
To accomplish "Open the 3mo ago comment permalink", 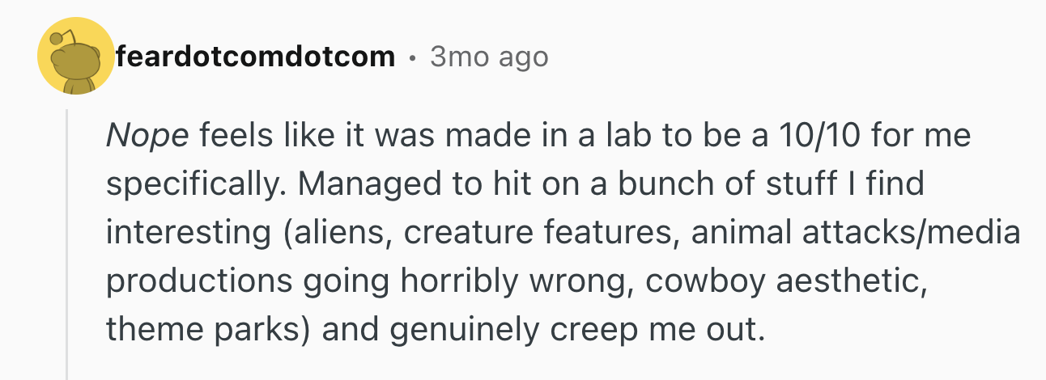I will (x=489, y=57).
